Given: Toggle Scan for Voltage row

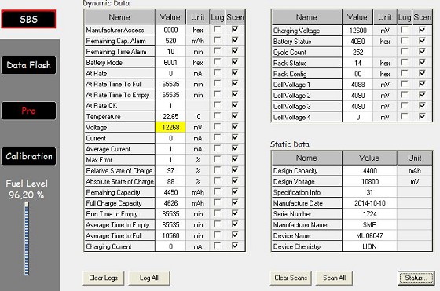Looking at the screenshot, I should (x=235, y=126).
